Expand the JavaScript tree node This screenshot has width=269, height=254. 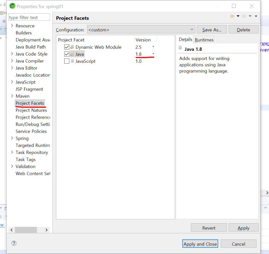tap(12, 82)
